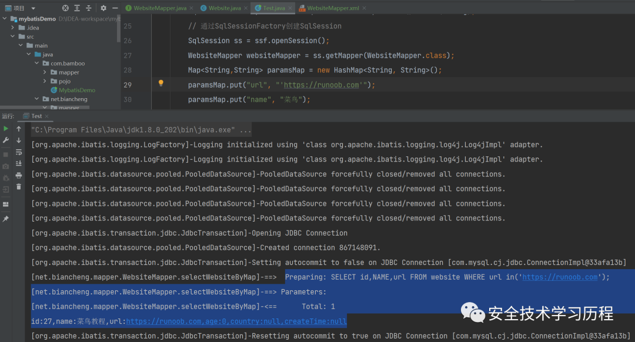Click paramsMap.put("name") code line
Viewport: 635px width, 342px height.
click(x=249, y=99)
